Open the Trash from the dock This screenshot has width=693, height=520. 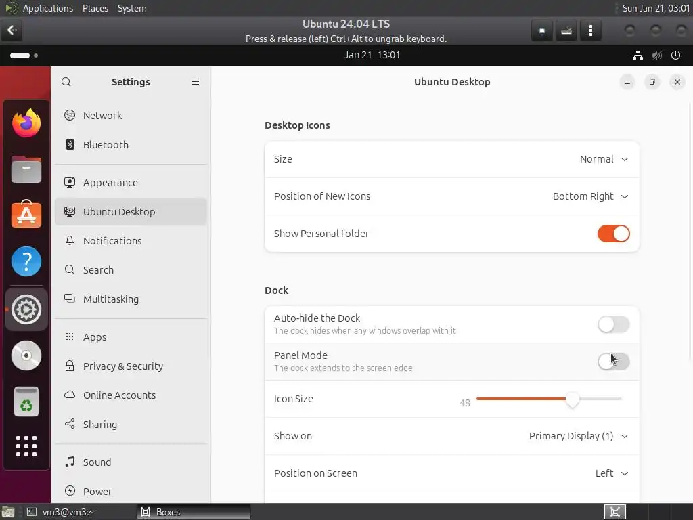point(26,402)
